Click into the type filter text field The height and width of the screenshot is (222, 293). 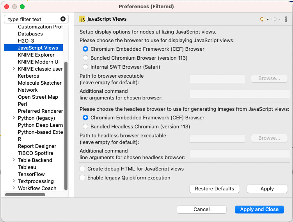(34, 19)
